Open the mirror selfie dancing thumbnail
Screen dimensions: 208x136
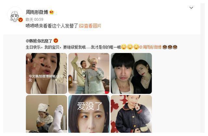[x=89, y=73]
